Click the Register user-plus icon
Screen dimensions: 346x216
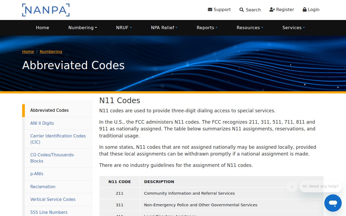point(272,9)
